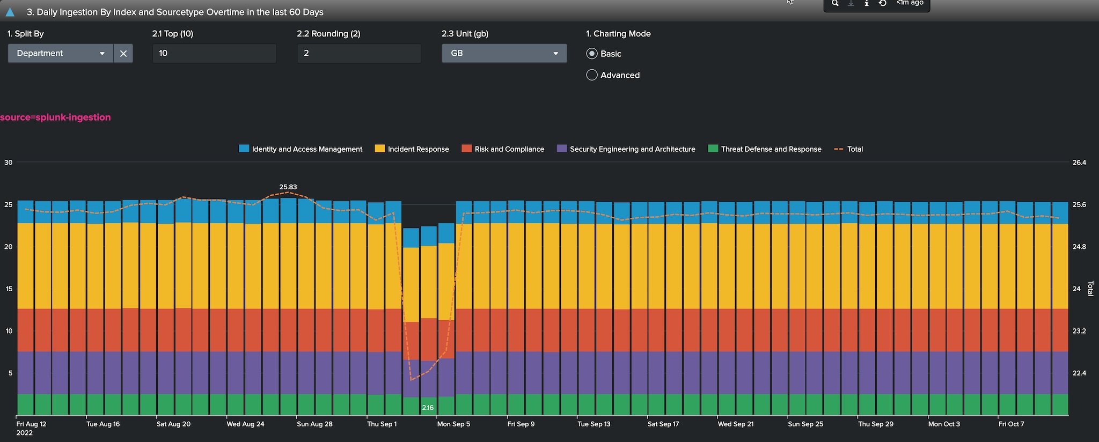The height and width of the screenshot is (442, 1099).
Task: Click the Wed Sep 21 axis label
Action: (x=736, y=424)
